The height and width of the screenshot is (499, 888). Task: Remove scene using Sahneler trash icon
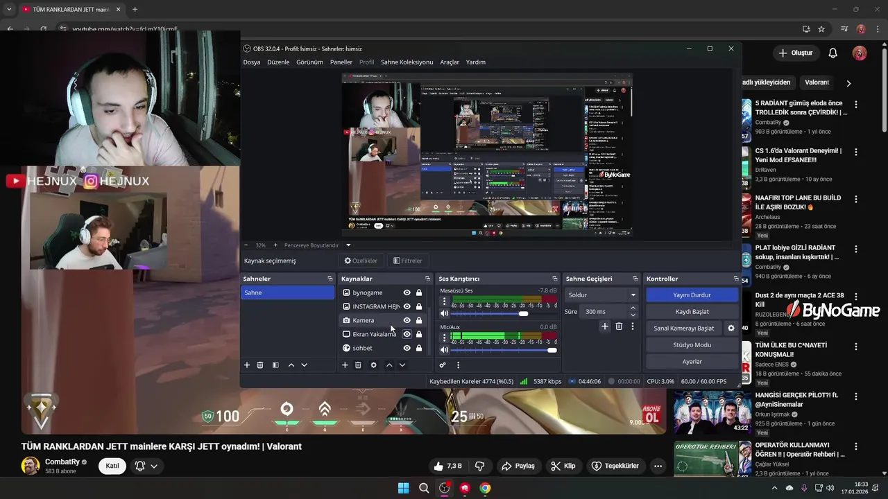tap(260, 365)
